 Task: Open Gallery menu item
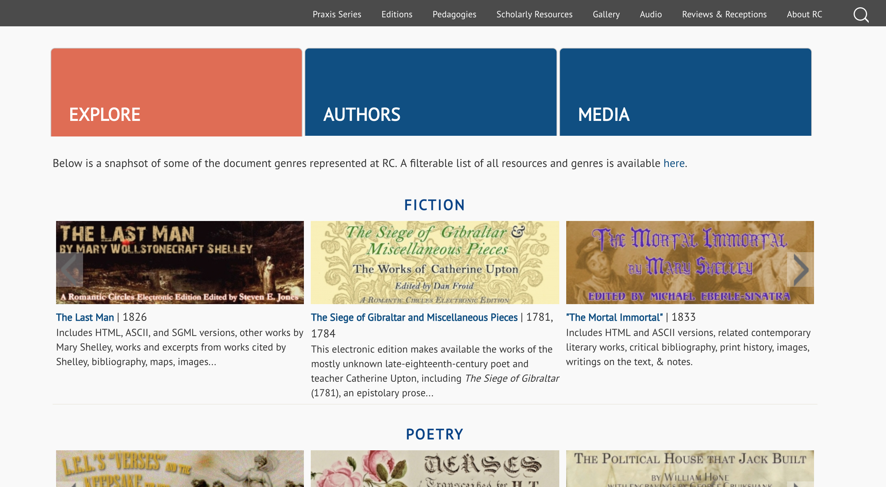point(606,14)
